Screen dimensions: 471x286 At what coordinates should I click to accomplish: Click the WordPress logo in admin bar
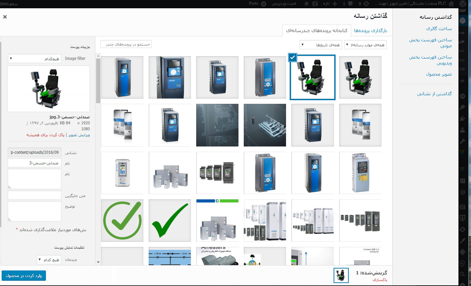463,4
